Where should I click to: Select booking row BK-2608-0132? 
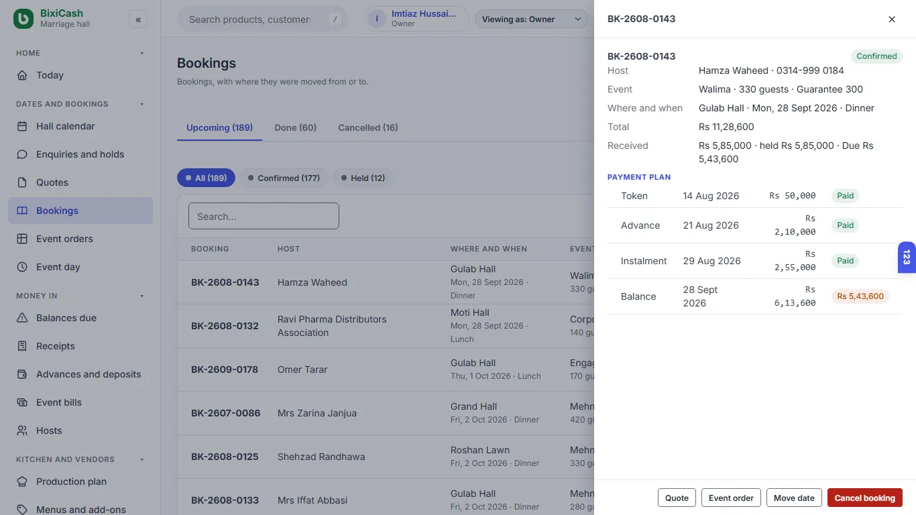[x=386, y=326]
